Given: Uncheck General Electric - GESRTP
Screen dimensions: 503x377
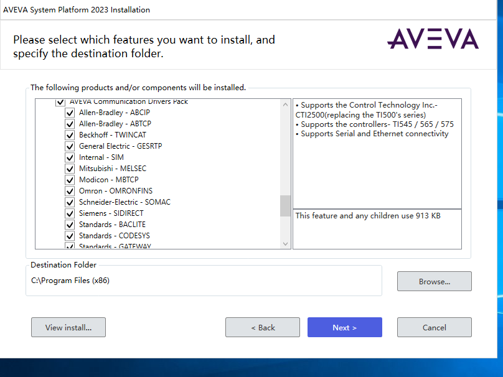Looking at the screenshot, I should [70, 146].
